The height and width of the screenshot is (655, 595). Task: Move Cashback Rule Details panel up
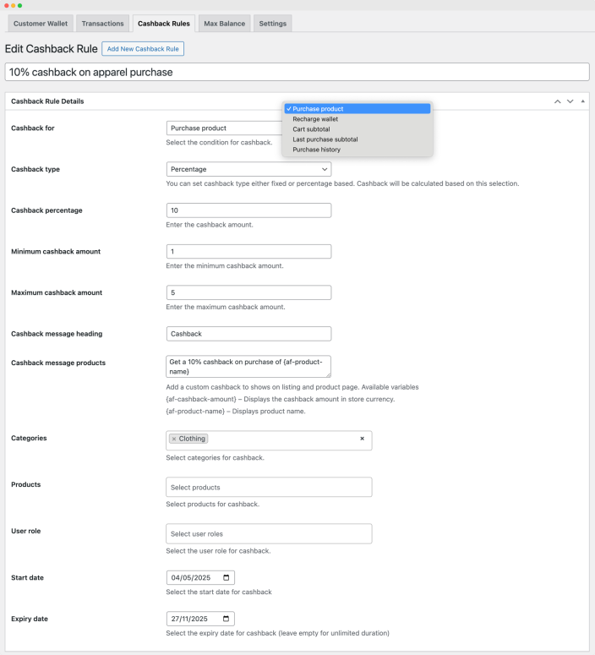click(x=558, y=101)
